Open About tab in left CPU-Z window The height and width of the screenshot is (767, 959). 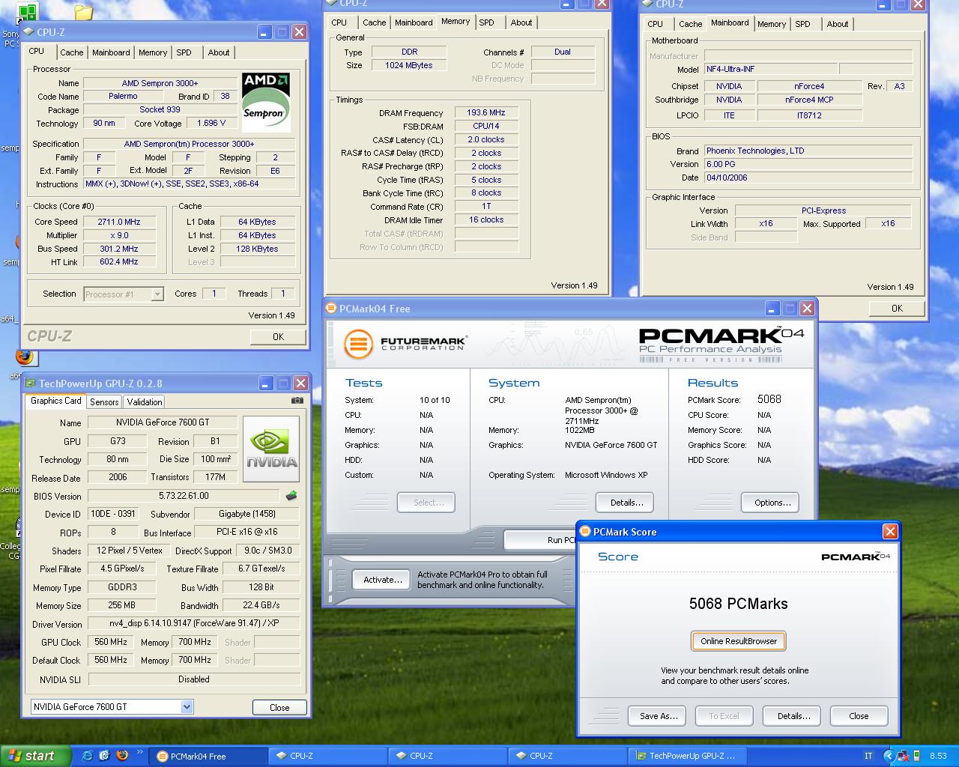click(x=219, y=52)
